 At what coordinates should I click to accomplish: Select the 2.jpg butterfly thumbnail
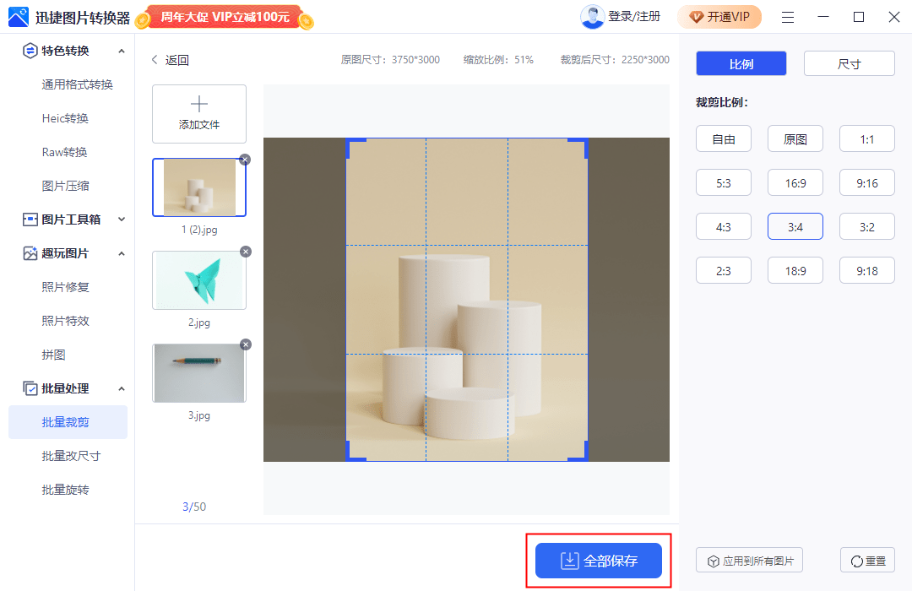(198, 279)
